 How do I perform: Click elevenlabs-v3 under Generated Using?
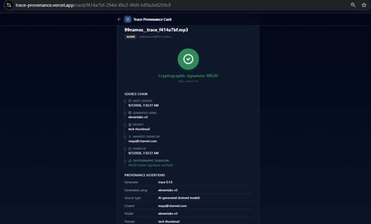tap(138, 117)
